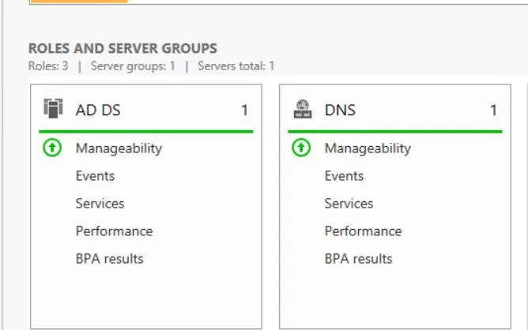
Task: Open BPA results under DNS
Action: pyautogui.click(x=358, y=258)
